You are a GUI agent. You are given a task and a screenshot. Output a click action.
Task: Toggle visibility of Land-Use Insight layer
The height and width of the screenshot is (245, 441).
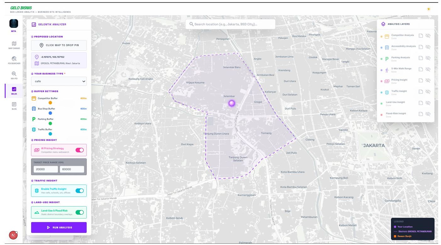[x=428, y=103]
